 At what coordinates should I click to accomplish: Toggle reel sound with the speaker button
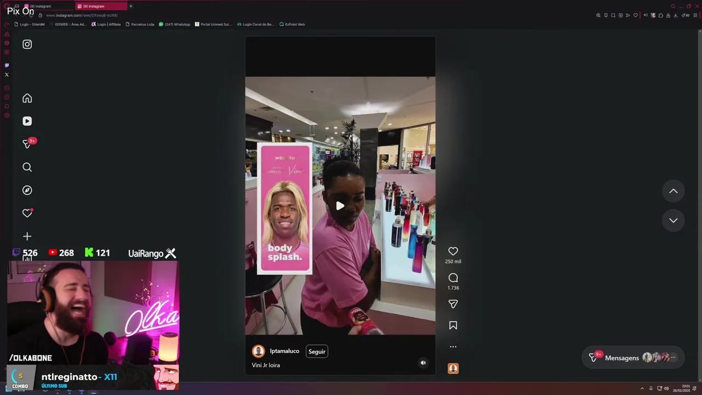pos(423,363)
